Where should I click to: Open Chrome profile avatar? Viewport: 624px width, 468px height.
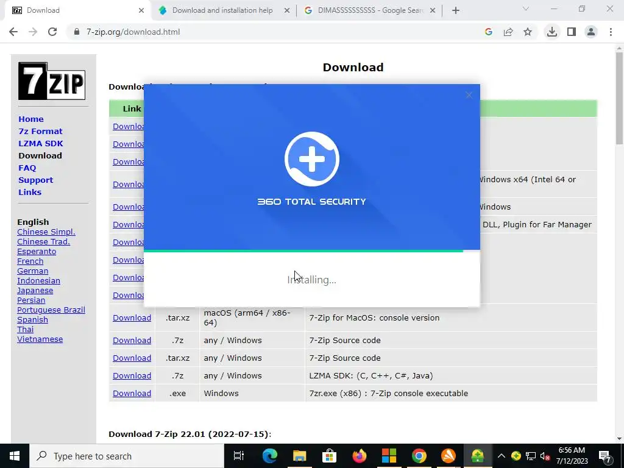591,32
